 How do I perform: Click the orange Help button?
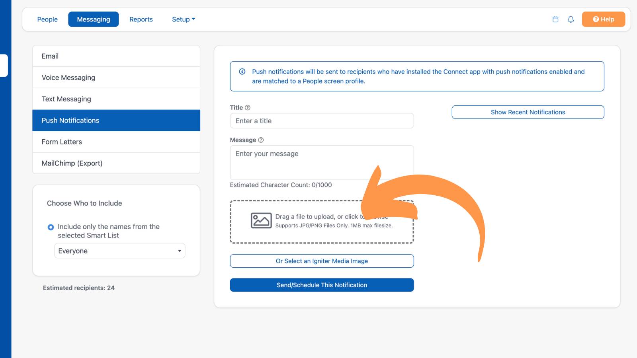pyautogui.click(x=603, y=19)
